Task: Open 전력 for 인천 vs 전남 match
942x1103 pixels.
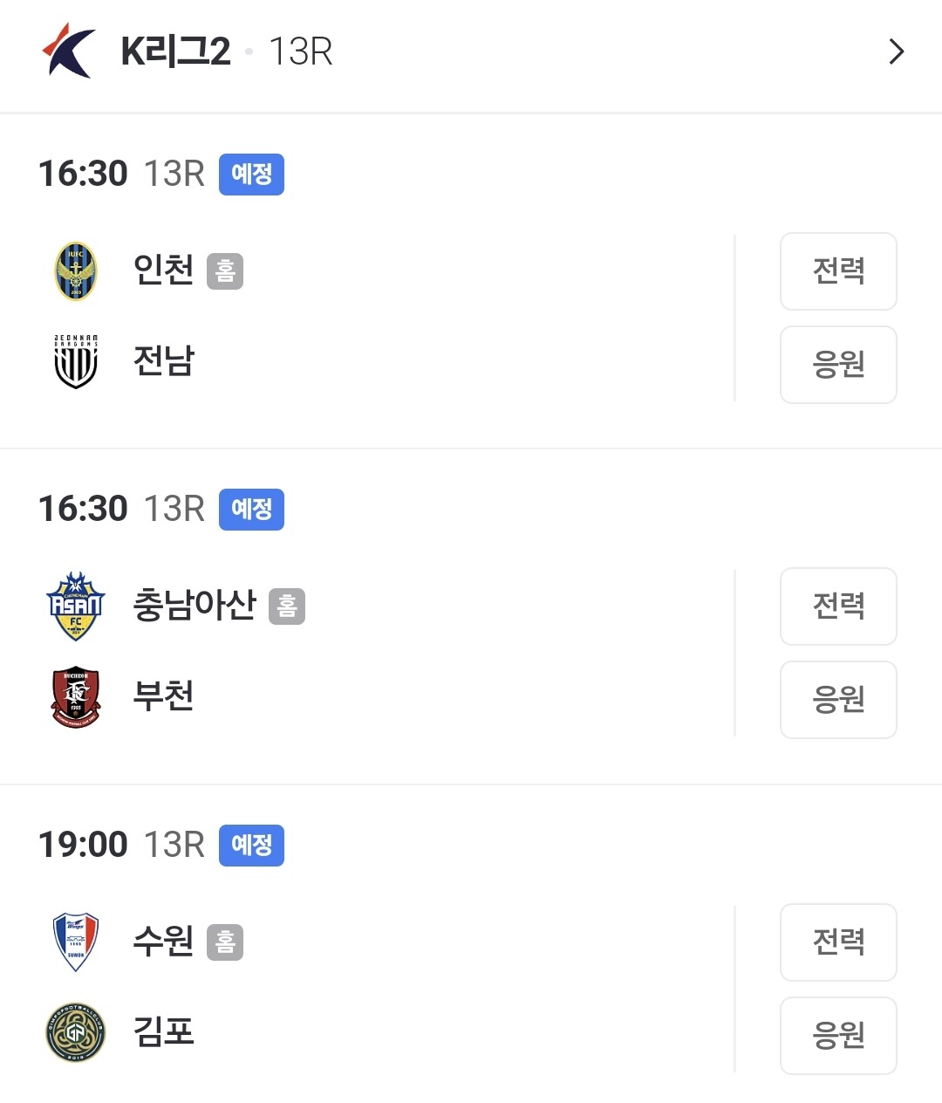Action: [x=837, y=271]
